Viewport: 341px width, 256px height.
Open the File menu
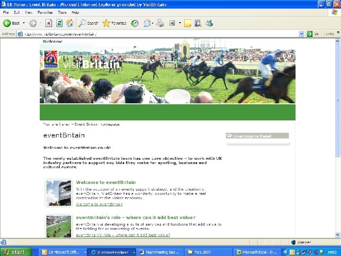6,12
